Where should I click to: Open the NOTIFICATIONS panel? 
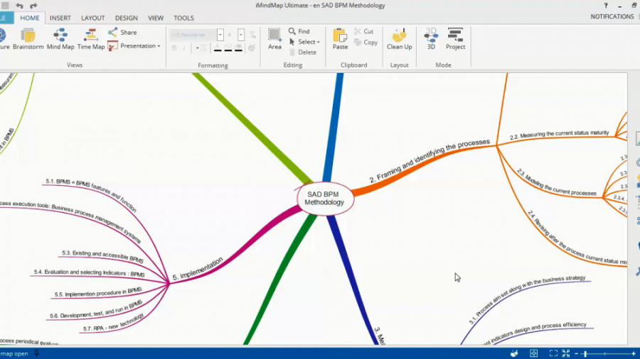coord(612,17)
